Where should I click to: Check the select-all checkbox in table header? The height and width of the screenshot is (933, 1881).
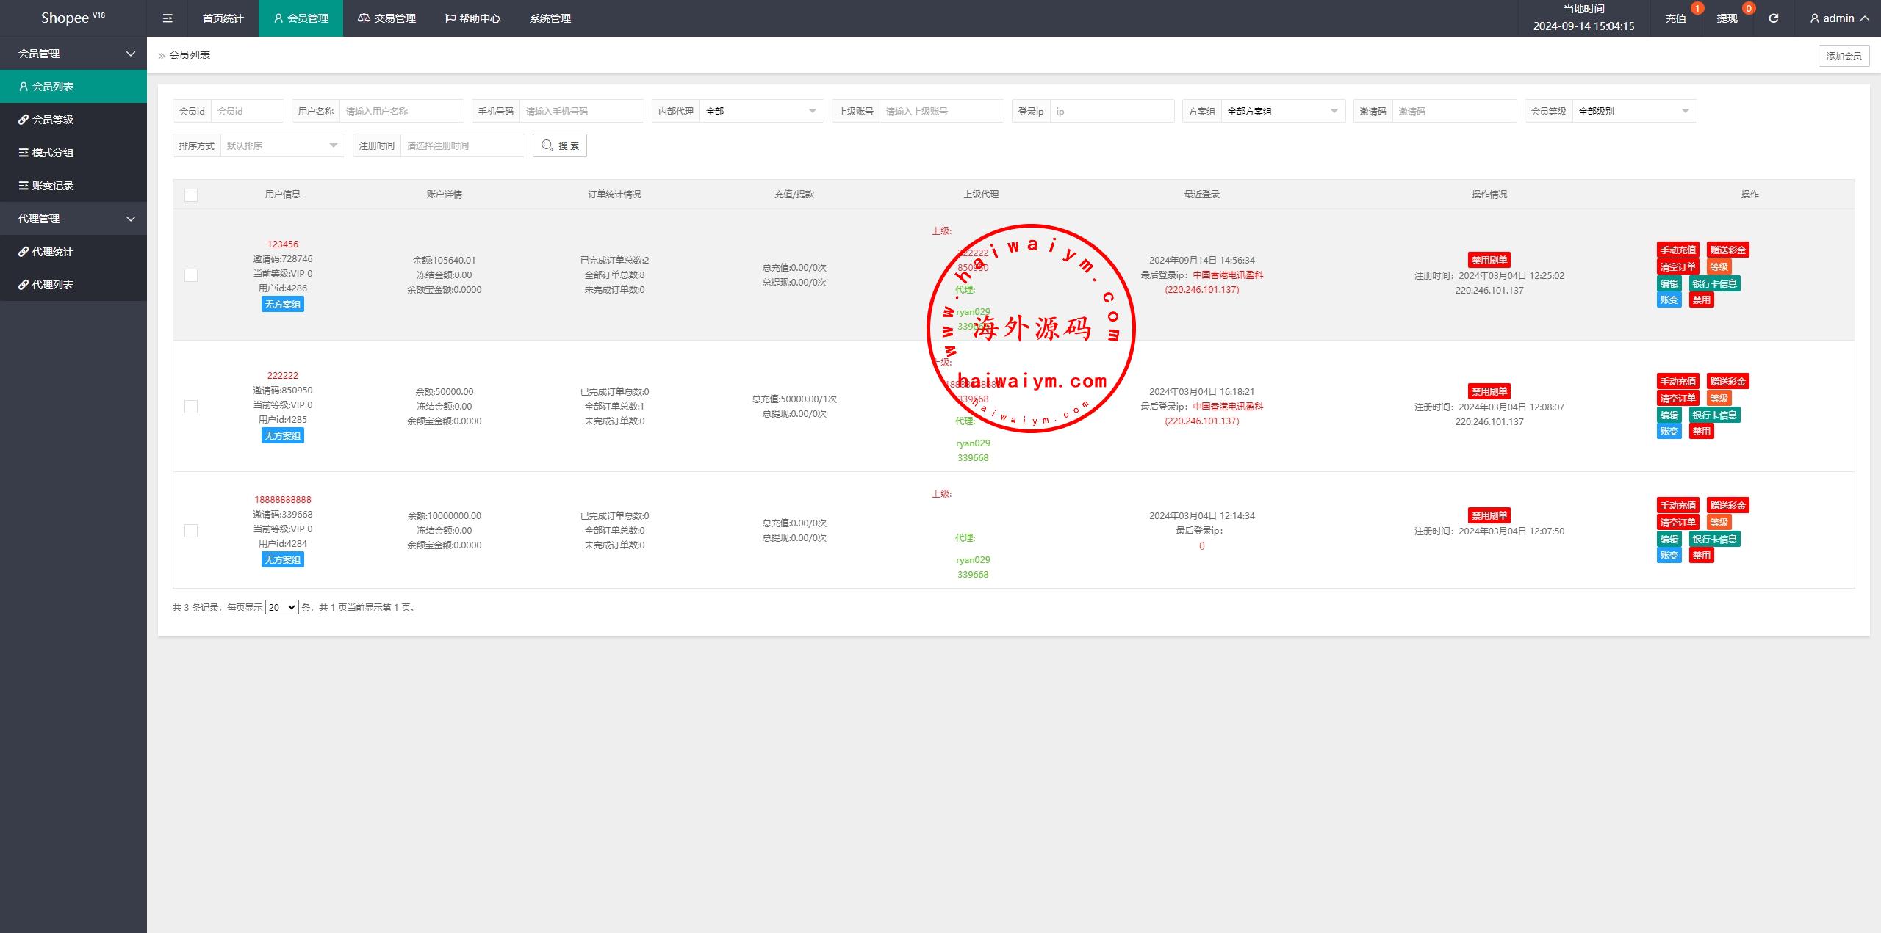click(191, 195)
